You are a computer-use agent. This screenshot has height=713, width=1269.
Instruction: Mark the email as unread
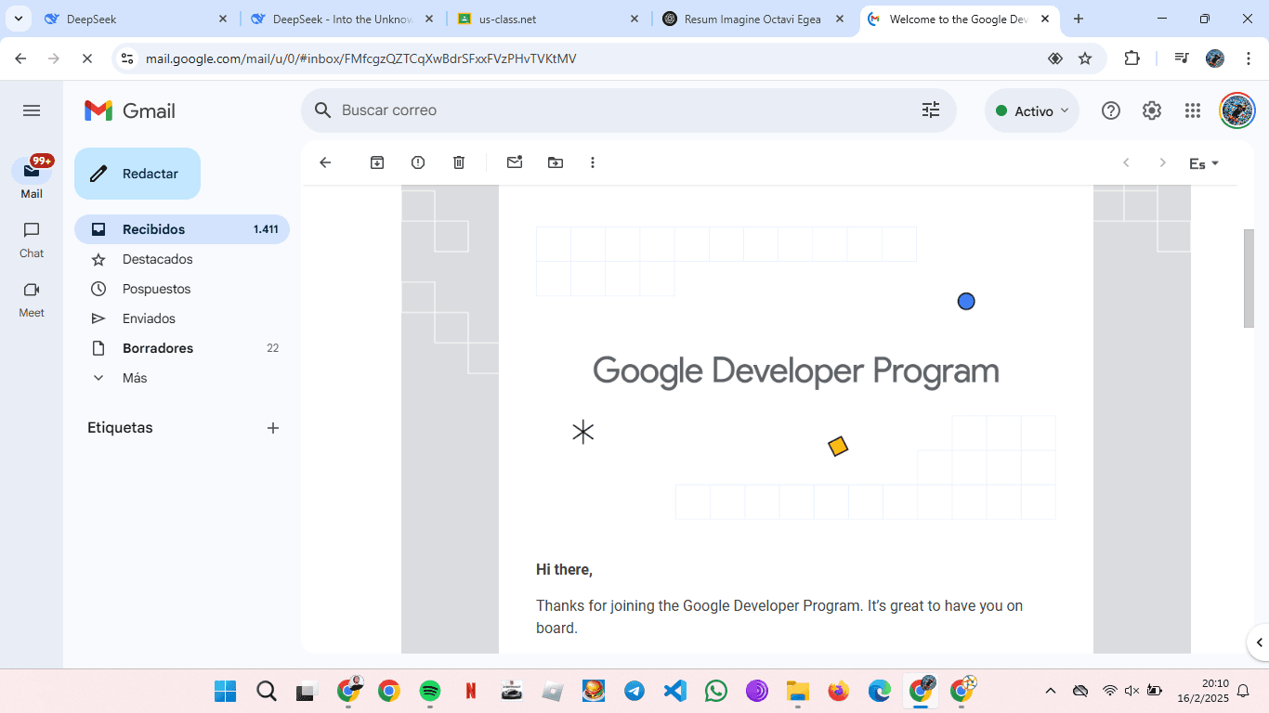[515, 162]
